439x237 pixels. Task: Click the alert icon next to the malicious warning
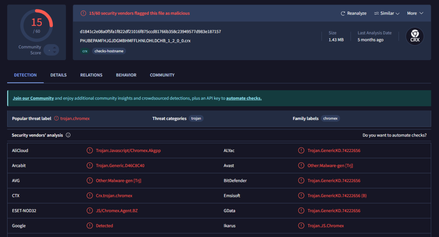(x=83, y=13)
